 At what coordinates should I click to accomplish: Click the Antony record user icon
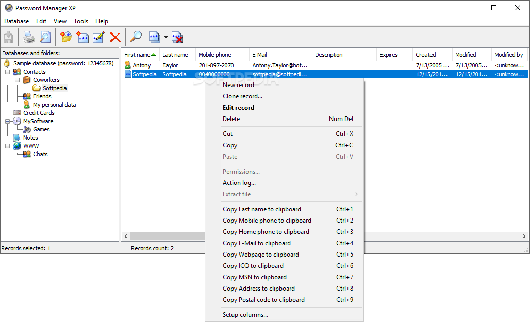click(128, 65)
